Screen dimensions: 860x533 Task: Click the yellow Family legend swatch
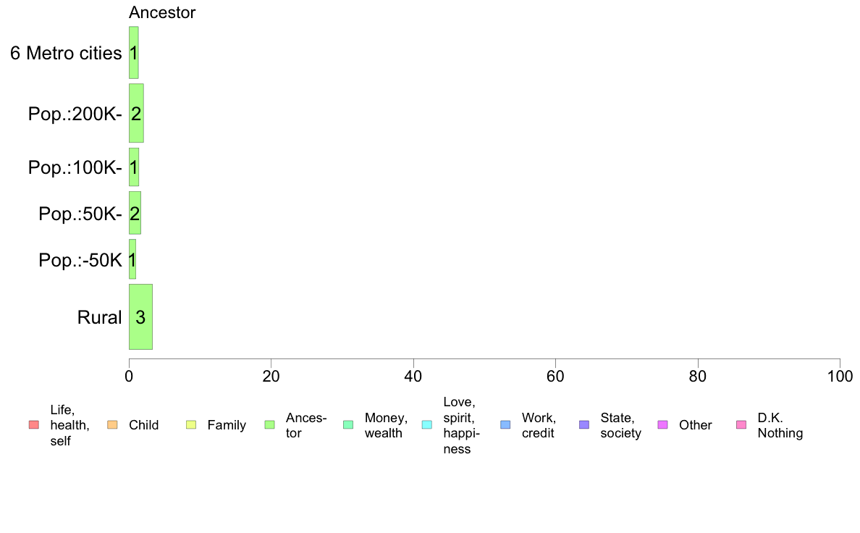click(x=191, y=425)
